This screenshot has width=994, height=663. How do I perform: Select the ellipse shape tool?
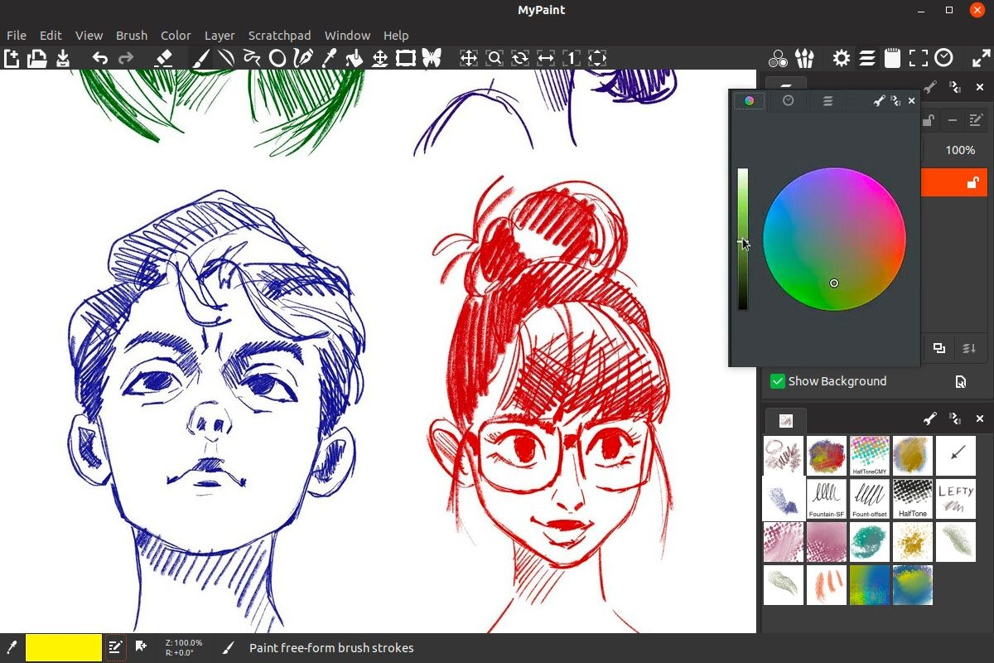pos(277,58)
